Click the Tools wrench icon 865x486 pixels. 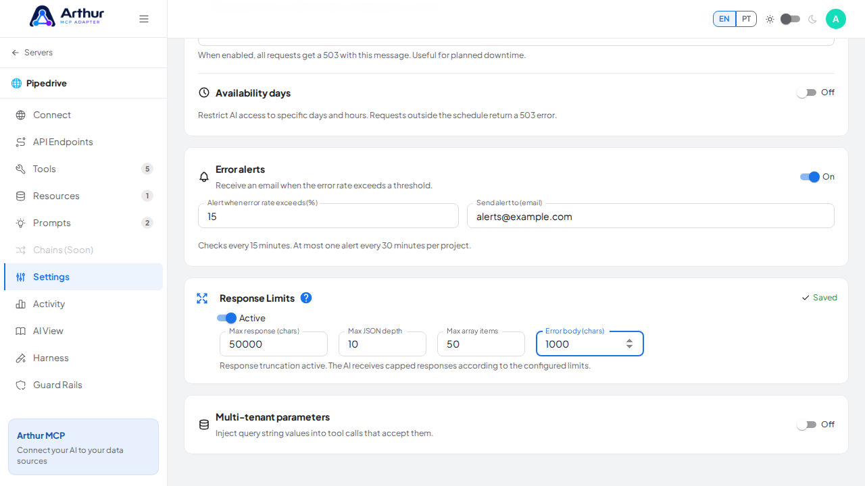click(21, 169)
